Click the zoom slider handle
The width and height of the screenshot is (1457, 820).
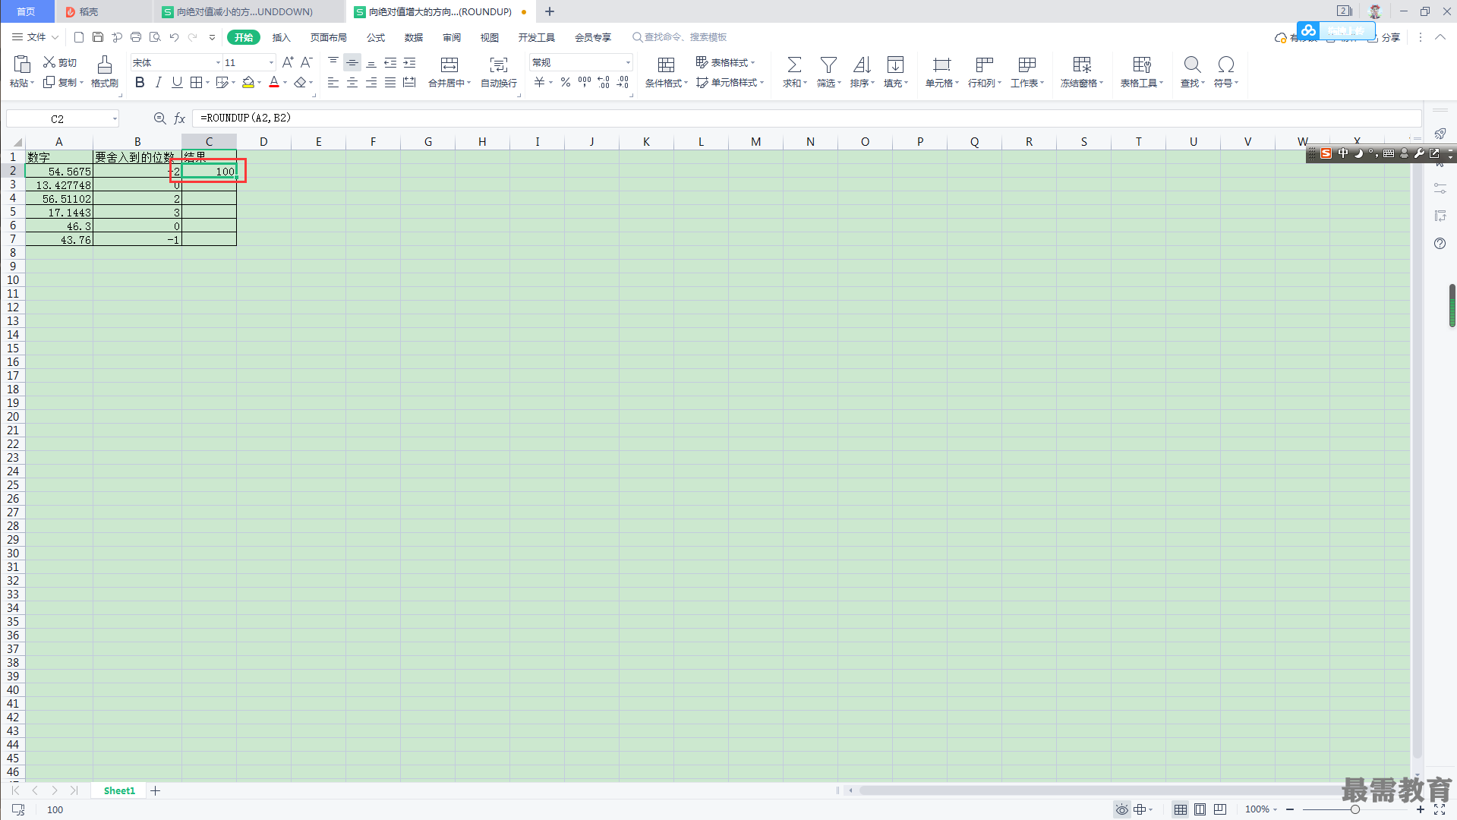click(1355, 809)
